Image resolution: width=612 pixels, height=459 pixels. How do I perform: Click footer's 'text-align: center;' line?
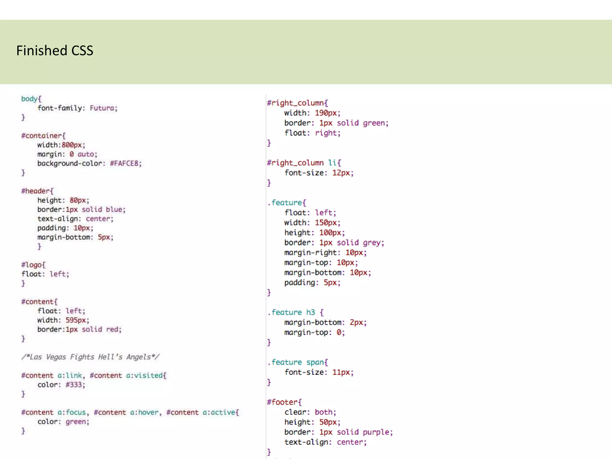click(x=326, y=442)
